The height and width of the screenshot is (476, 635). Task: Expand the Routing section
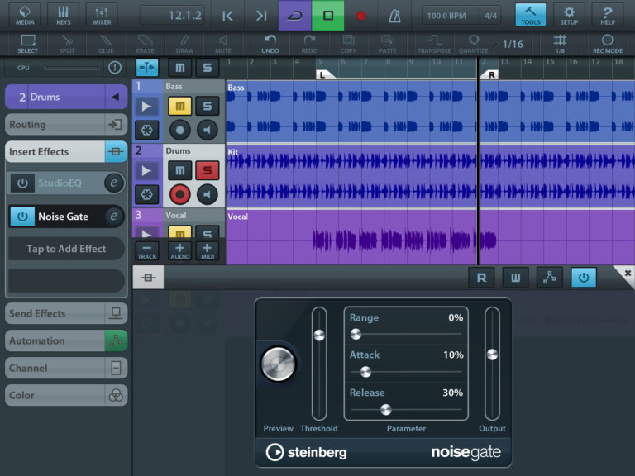click(x=66, y=124)
